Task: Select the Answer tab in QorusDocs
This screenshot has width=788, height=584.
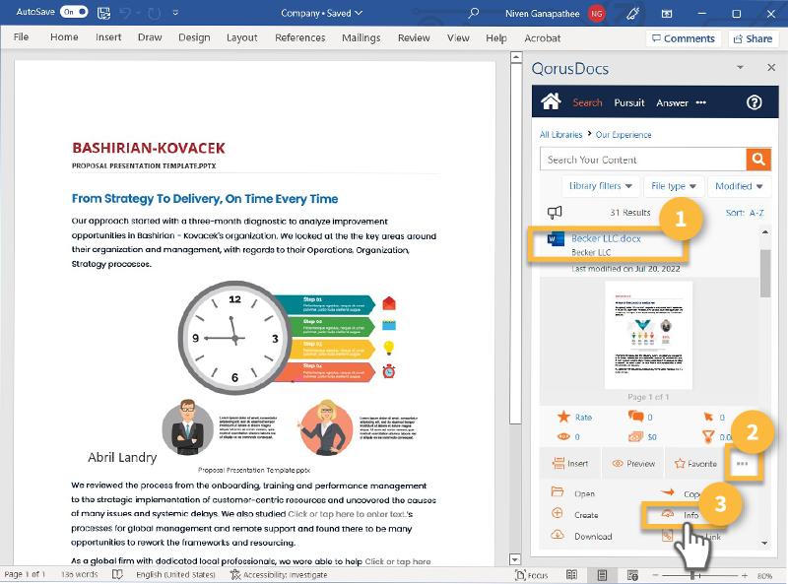Action: pos(672,102)
